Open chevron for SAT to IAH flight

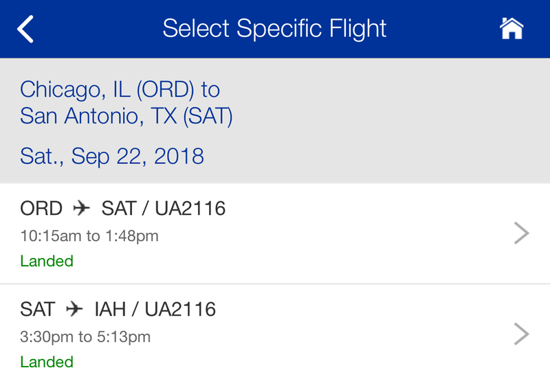click(522, 334)
